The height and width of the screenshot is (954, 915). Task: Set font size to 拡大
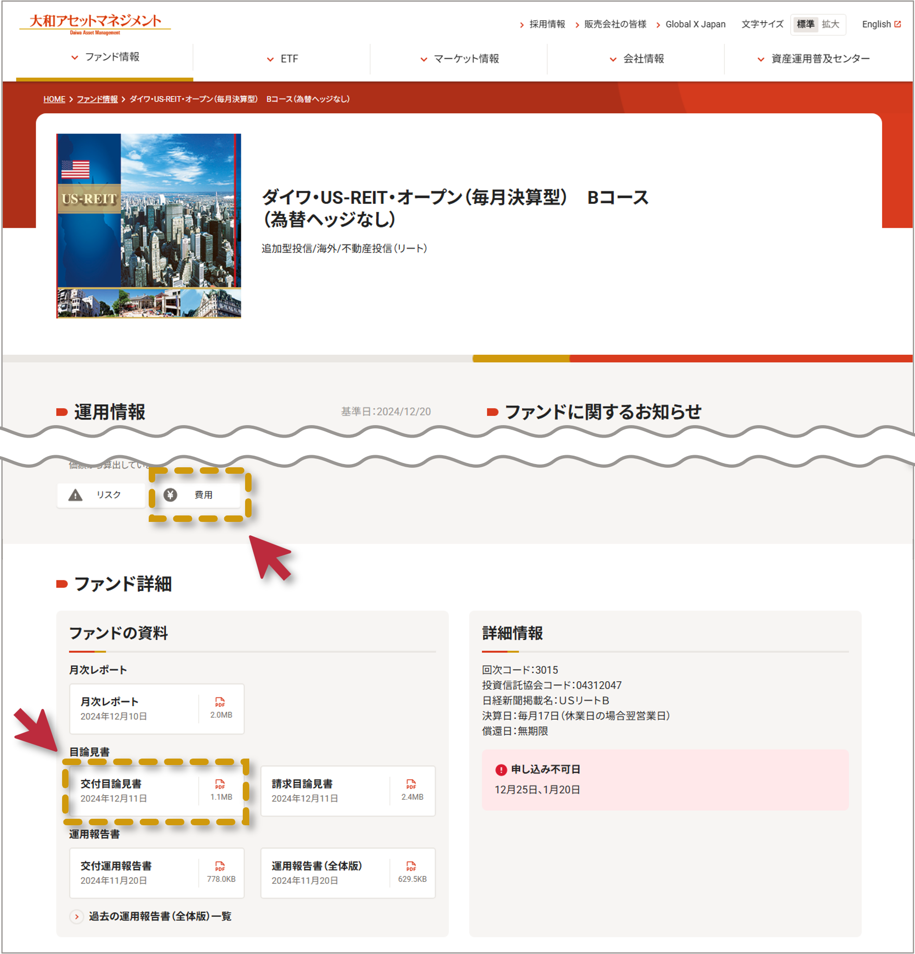[830, 25]
